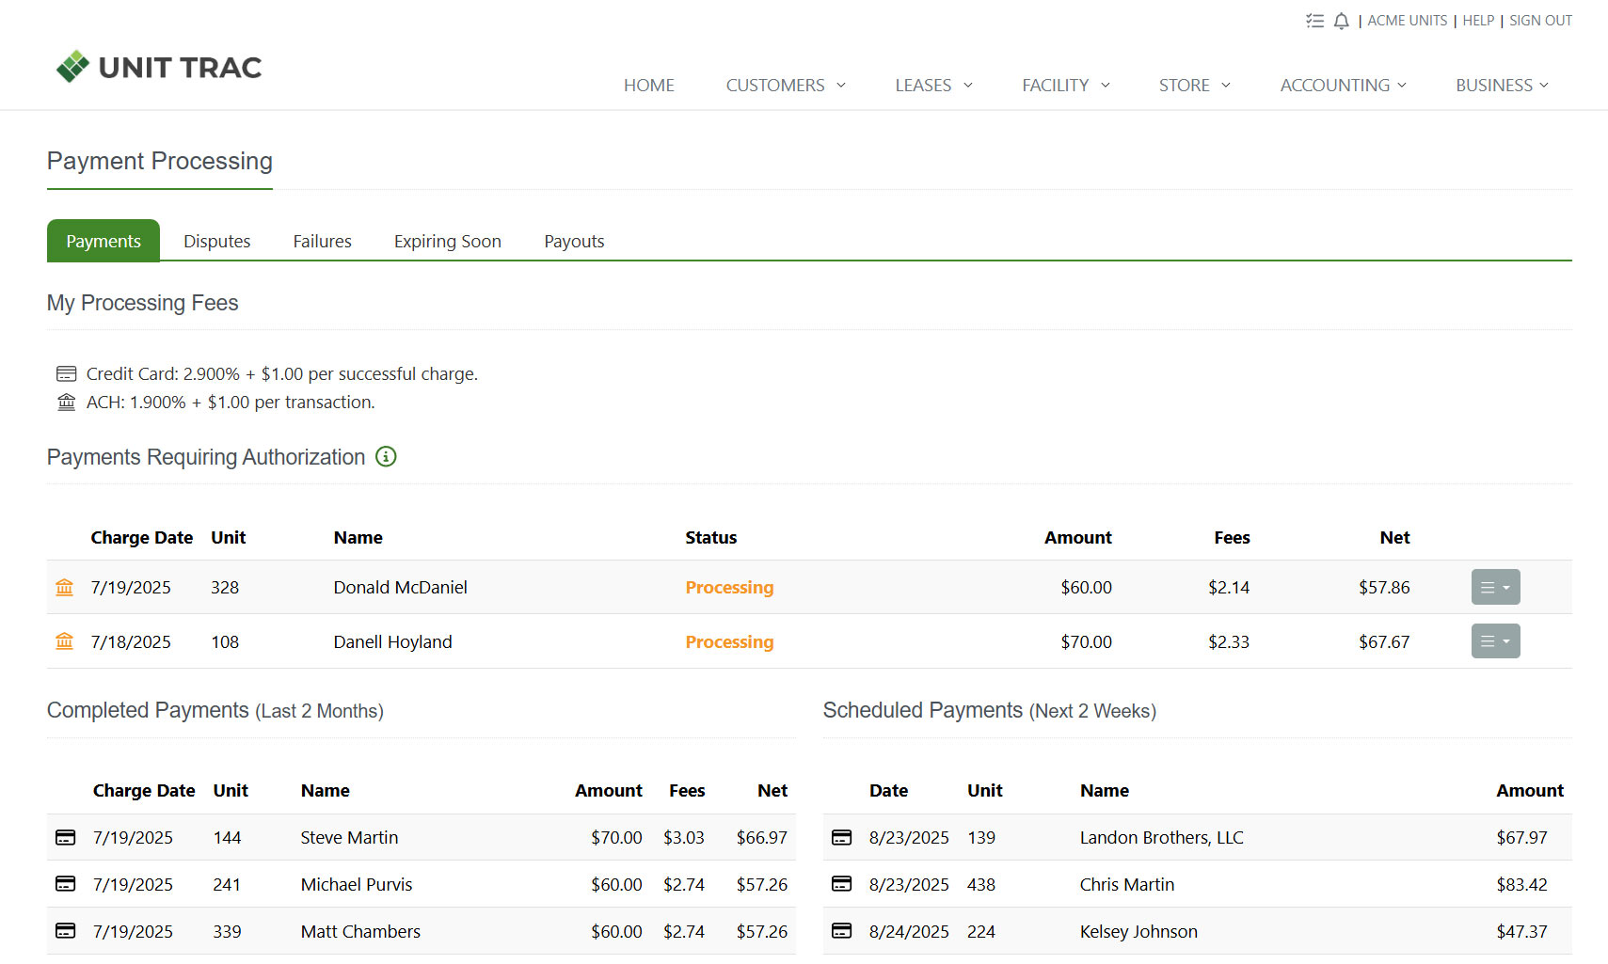This screenshot has height=964, width=1608.
Task: Click the bank icon beside ACH fees
Action: tap(66, 402)
